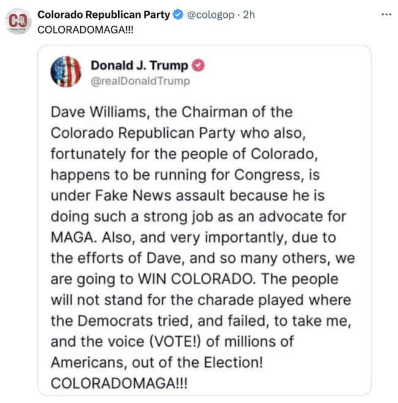Open the tweet's more options ellipsis menu

(386, 14)
